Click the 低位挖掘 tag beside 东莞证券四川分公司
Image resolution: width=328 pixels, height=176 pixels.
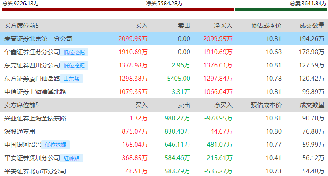[x=74, y=65]
